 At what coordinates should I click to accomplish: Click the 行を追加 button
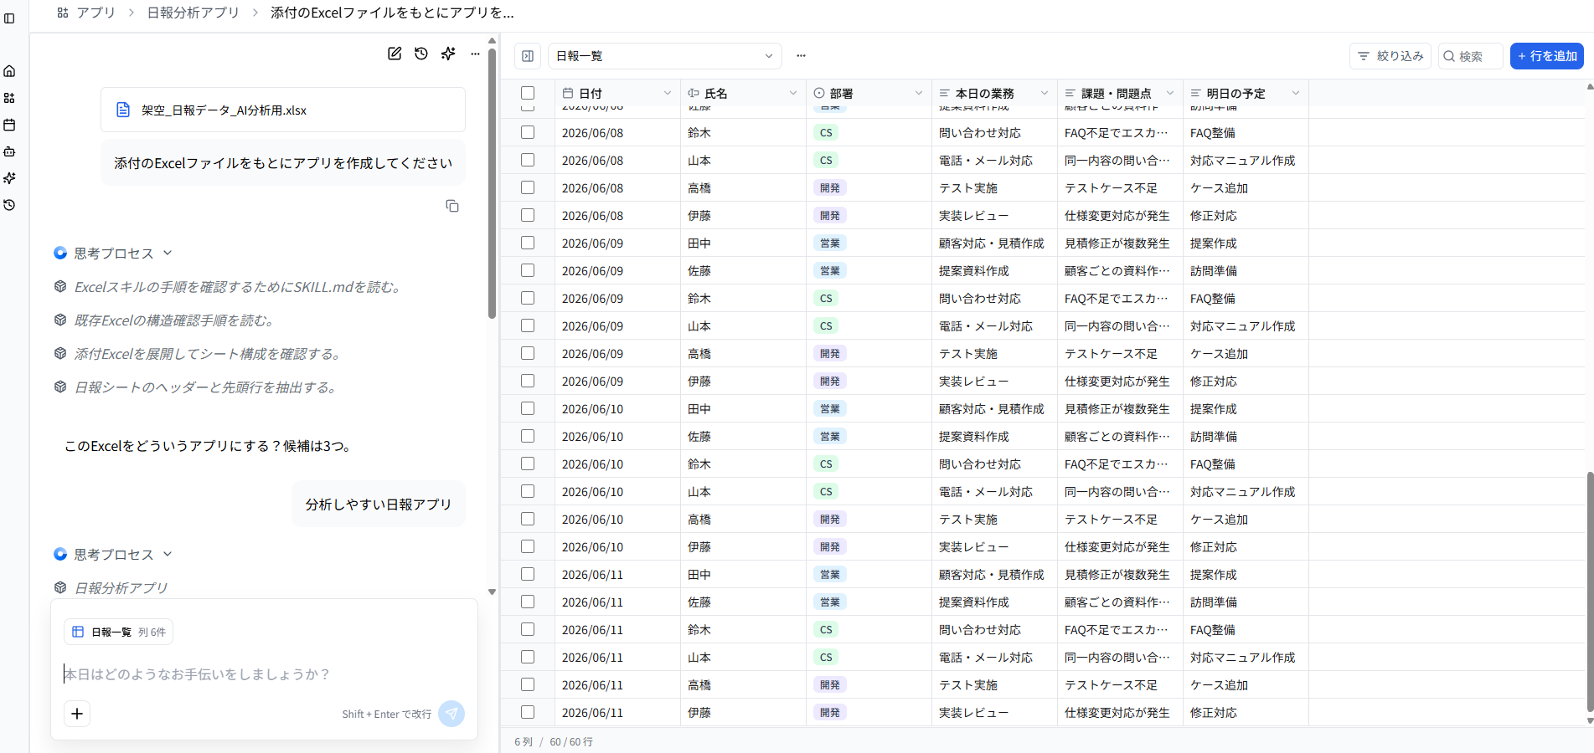click(x=1547, y=56)
